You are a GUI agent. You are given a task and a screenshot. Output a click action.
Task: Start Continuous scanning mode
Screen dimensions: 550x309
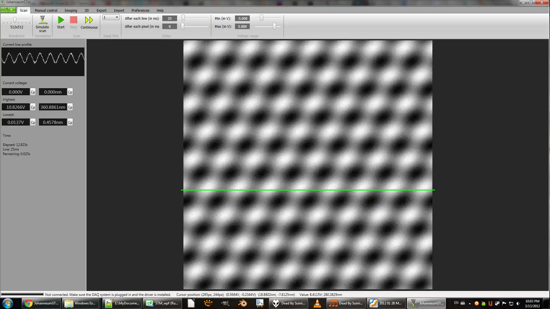point(89,22)
